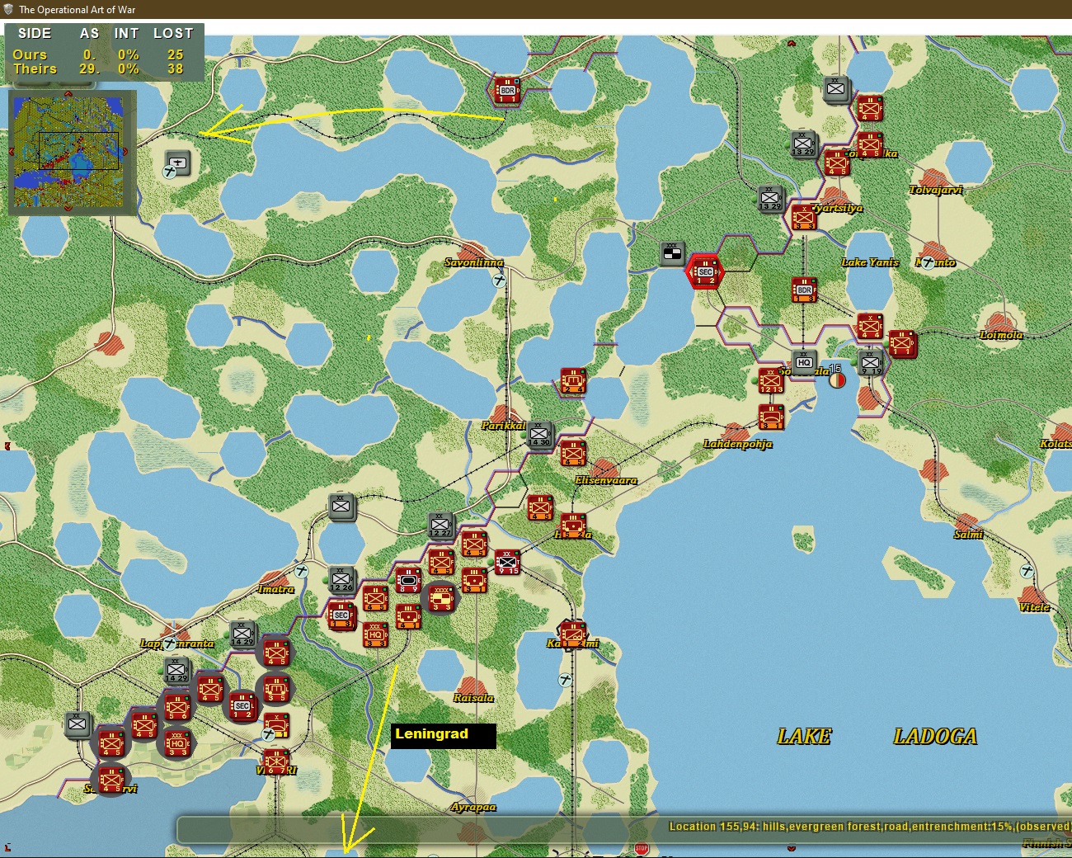
Task: Select the red unit 5 2 at Hiitola
Action: (x=573, y=526)
